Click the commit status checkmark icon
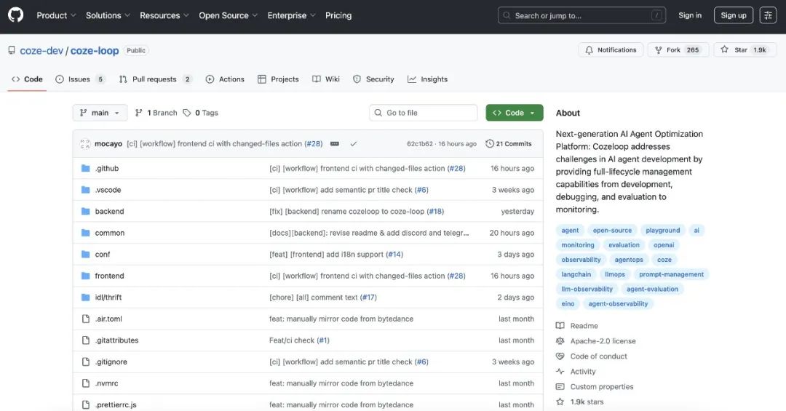 point(354,144)
